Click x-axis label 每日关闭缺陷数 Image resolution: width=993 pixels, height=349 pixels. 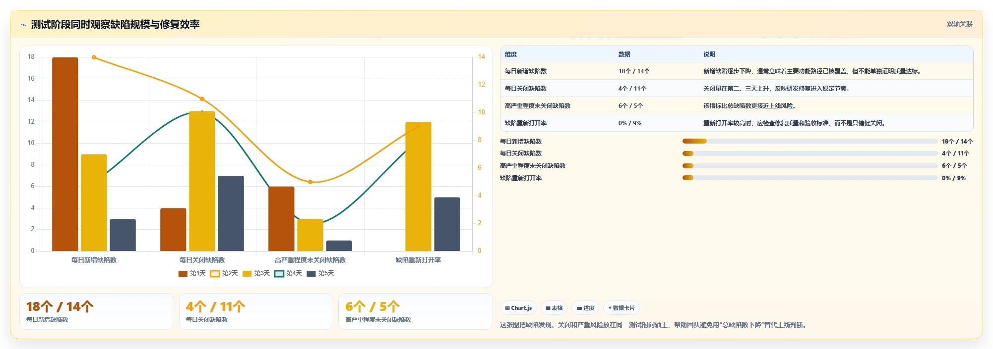click(202, 260)
